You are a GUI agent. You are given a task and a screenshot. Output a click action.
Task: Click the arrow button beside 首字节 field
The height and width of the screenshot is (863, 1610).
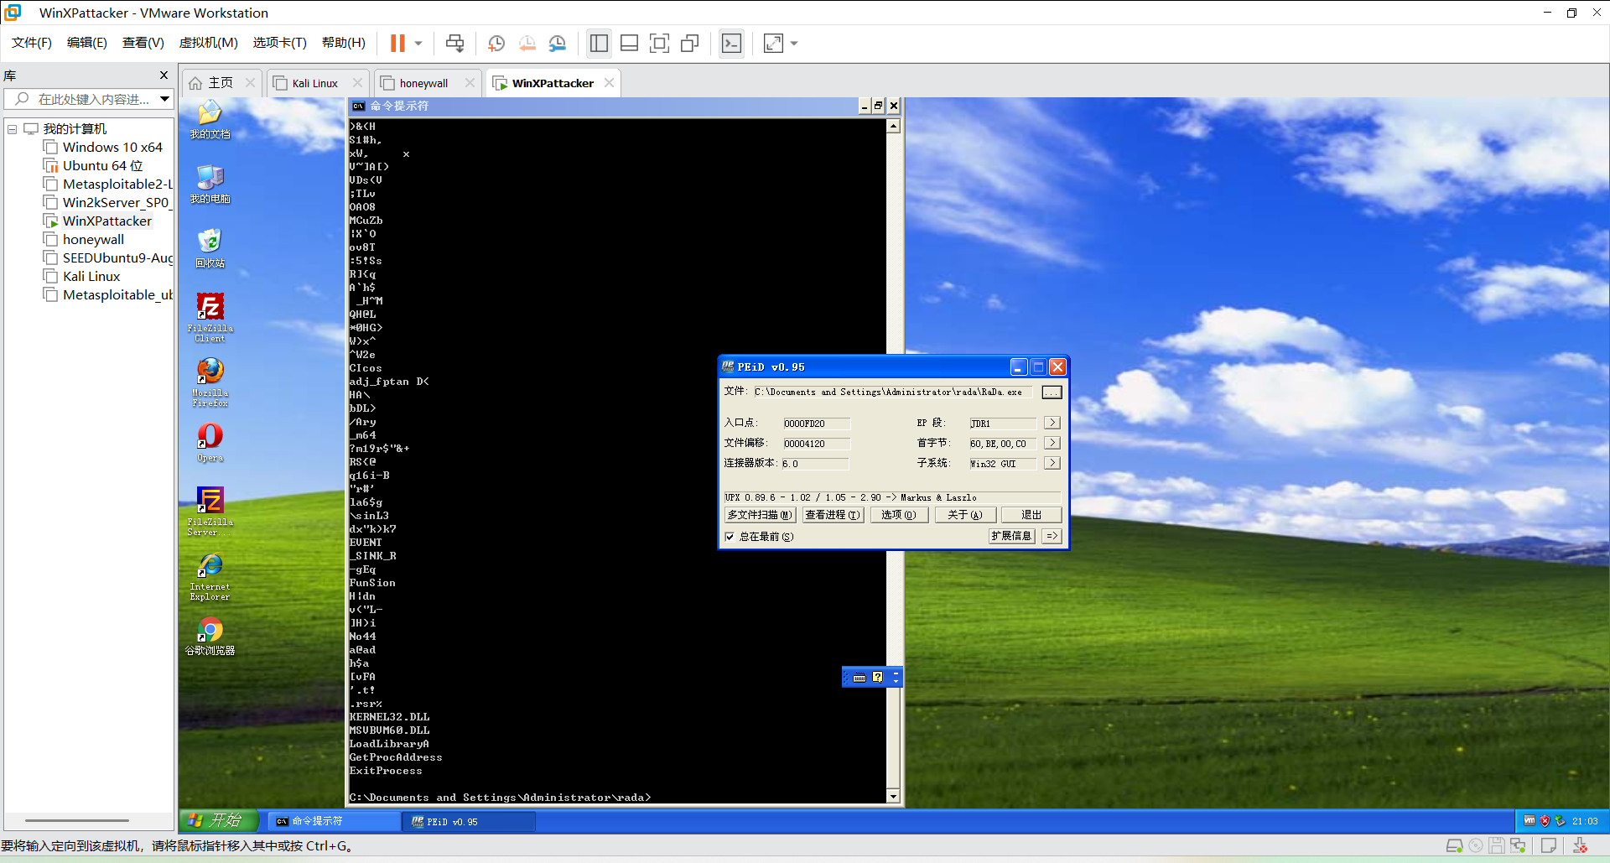coord(1052,443)
